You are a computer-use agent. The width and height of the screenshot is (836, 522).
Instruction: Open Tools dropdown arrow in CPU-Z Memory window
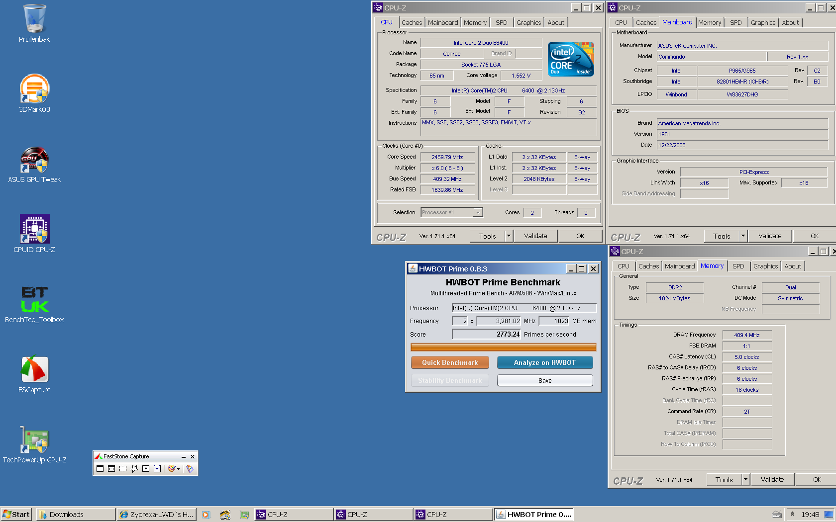745,480
